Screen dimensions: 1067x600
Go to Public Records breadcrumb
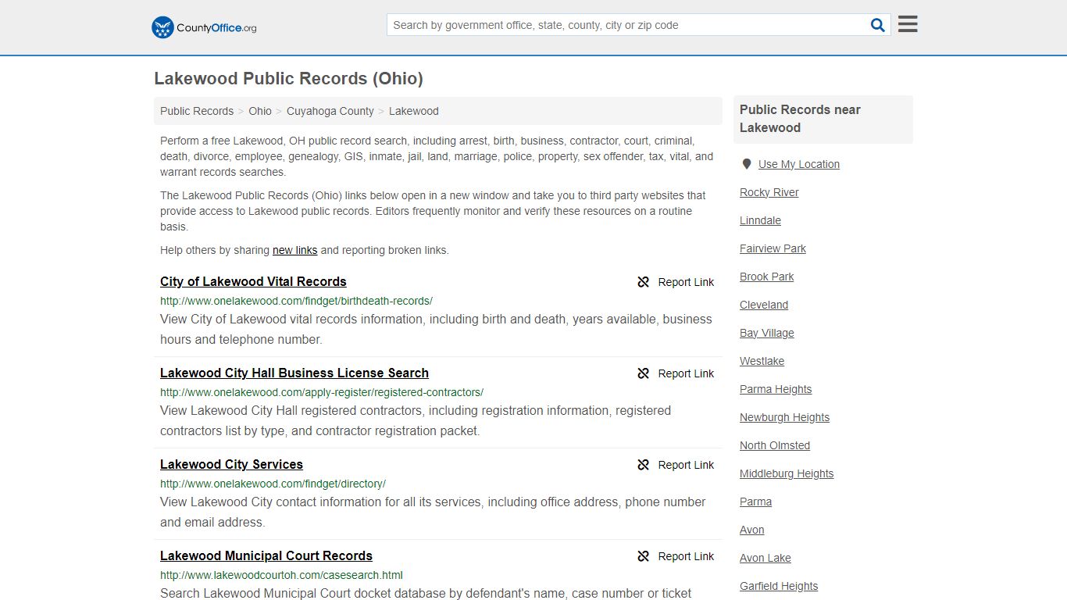click(197, 111)
